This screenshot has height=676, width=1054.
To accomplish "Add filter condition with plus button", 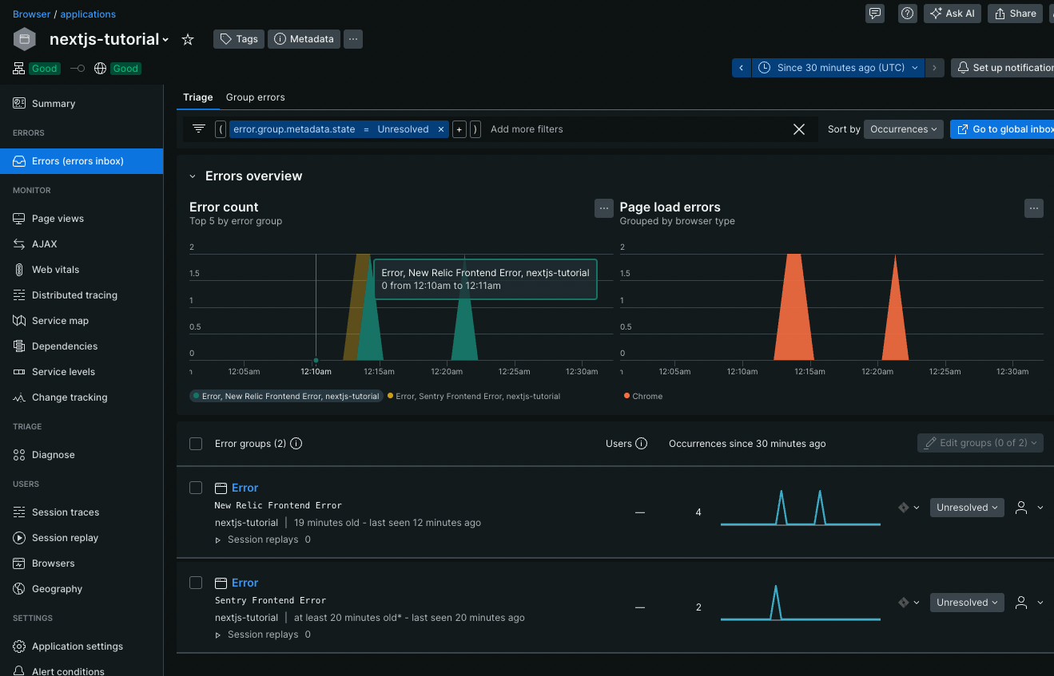I will pyautogui.click(x=459, y=129).
